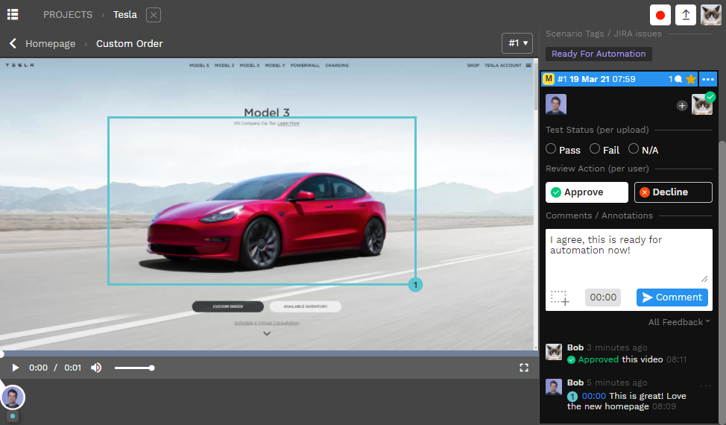Start recording with the red record button
This screenshot has height=425, width=726.
pyautogui.click(x=660, y=15)
